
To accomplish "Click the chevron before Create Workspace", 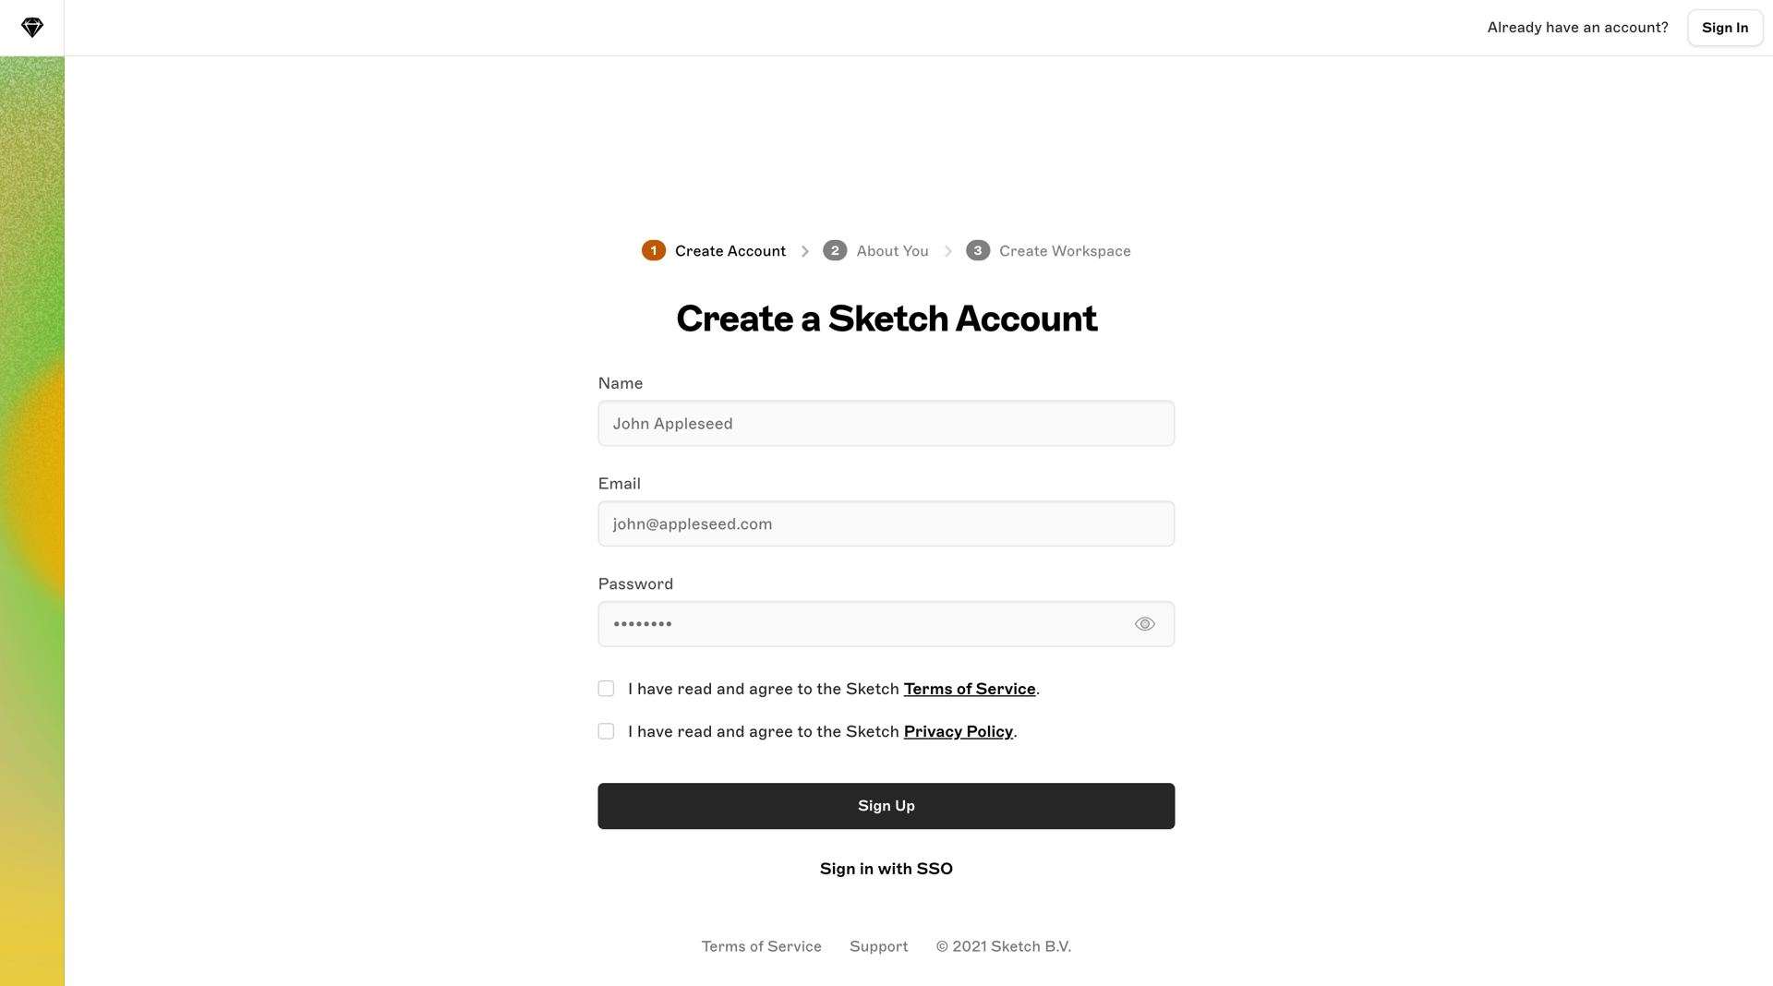I will tap(947, 250).
